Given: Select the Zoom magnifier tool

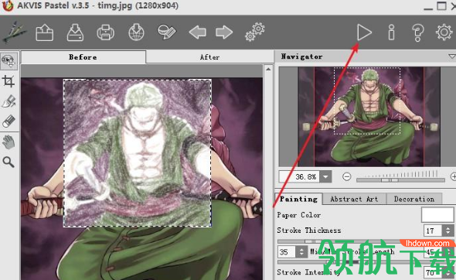Looking at the screenshot, I should [x=9, y=162].
